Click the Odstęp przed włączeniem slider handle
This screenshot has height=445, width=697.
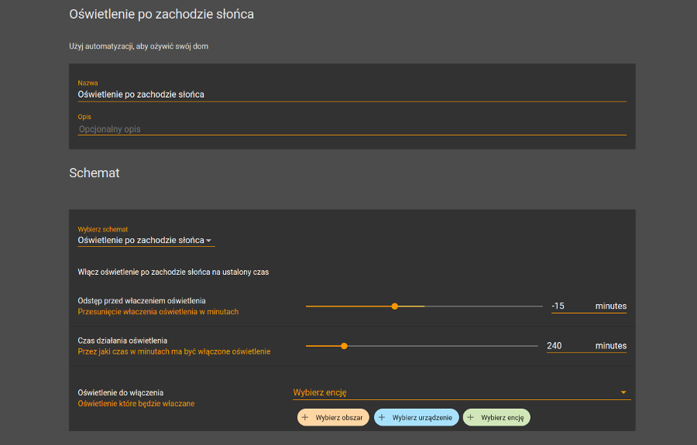point(395,306)
